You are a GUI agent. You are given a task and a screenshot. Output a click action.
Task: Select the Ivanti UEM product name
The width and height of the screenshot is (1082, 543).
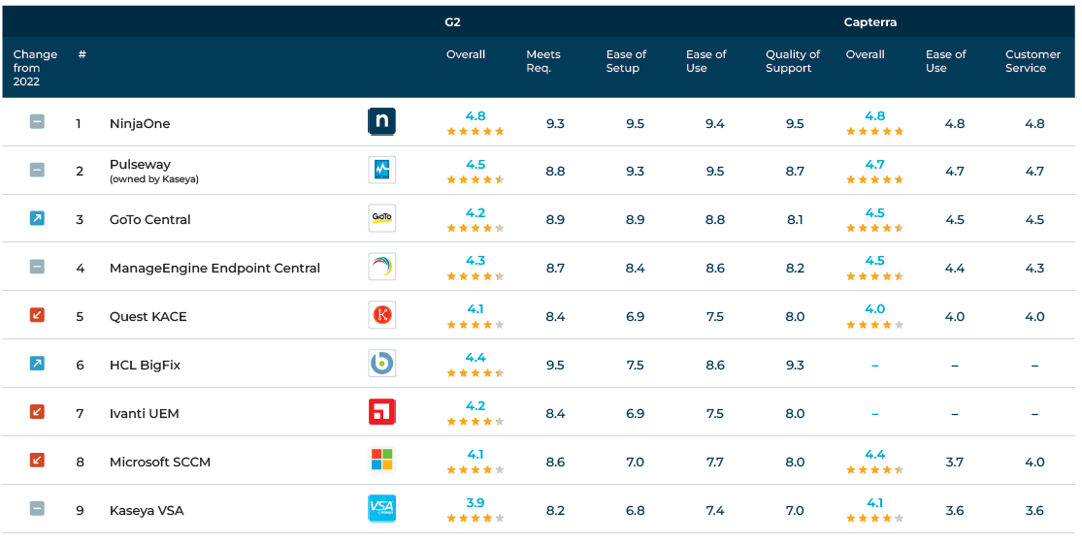click(x=144, y=413)
